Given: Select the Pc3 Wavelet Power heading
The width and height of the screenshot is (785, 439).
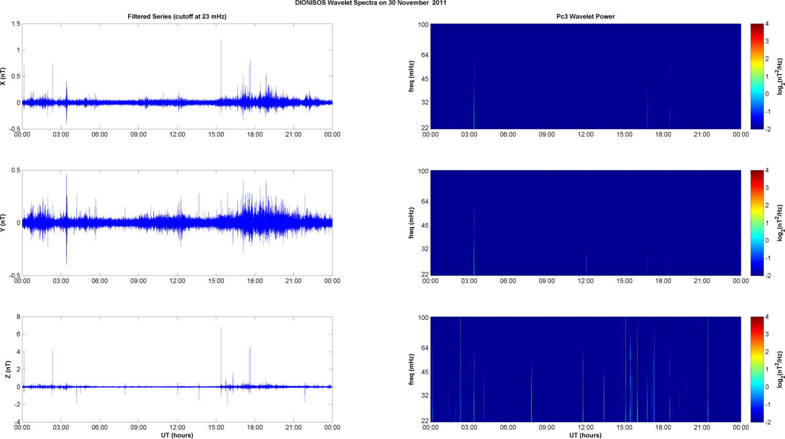Looking at the screenshot, I should (x=585, y=16).
